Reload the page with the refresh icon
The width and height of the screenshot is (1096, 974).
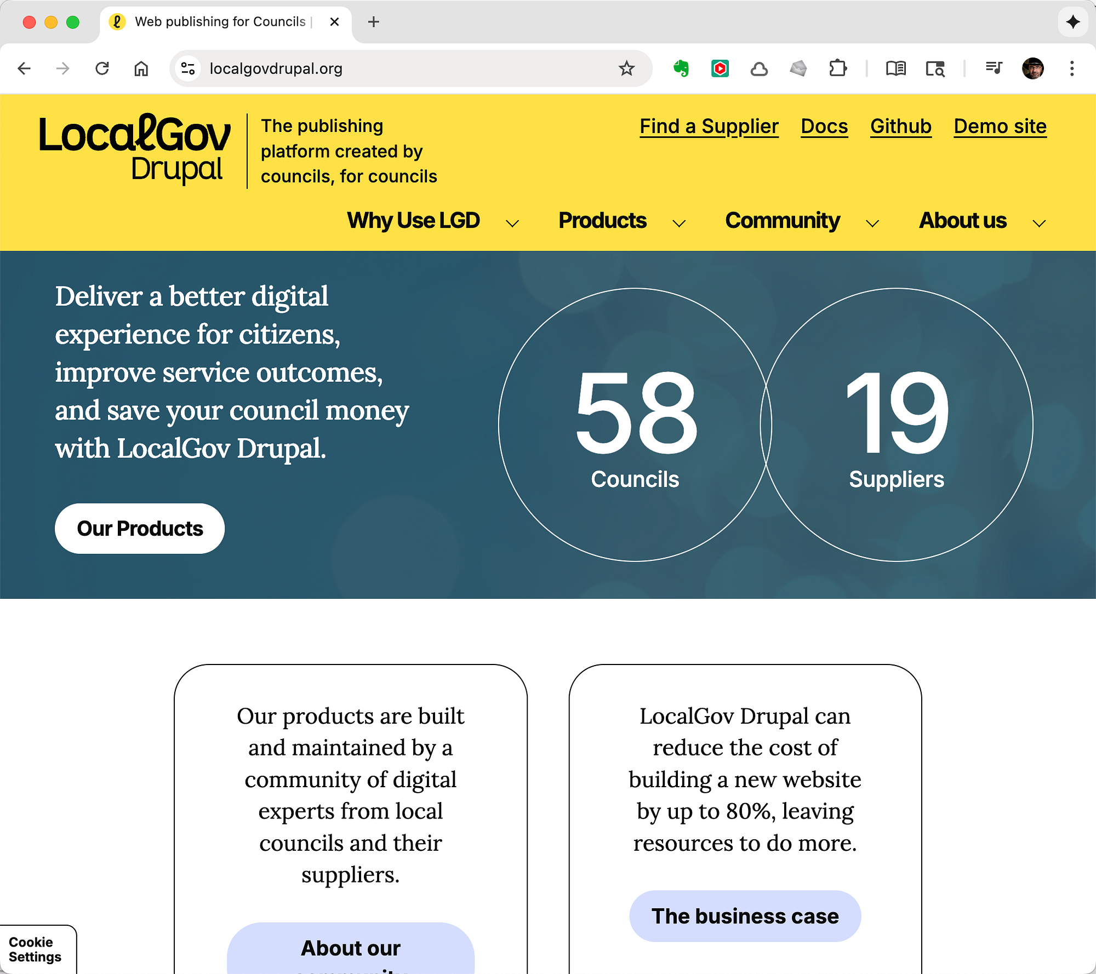[x=102, y=68]
